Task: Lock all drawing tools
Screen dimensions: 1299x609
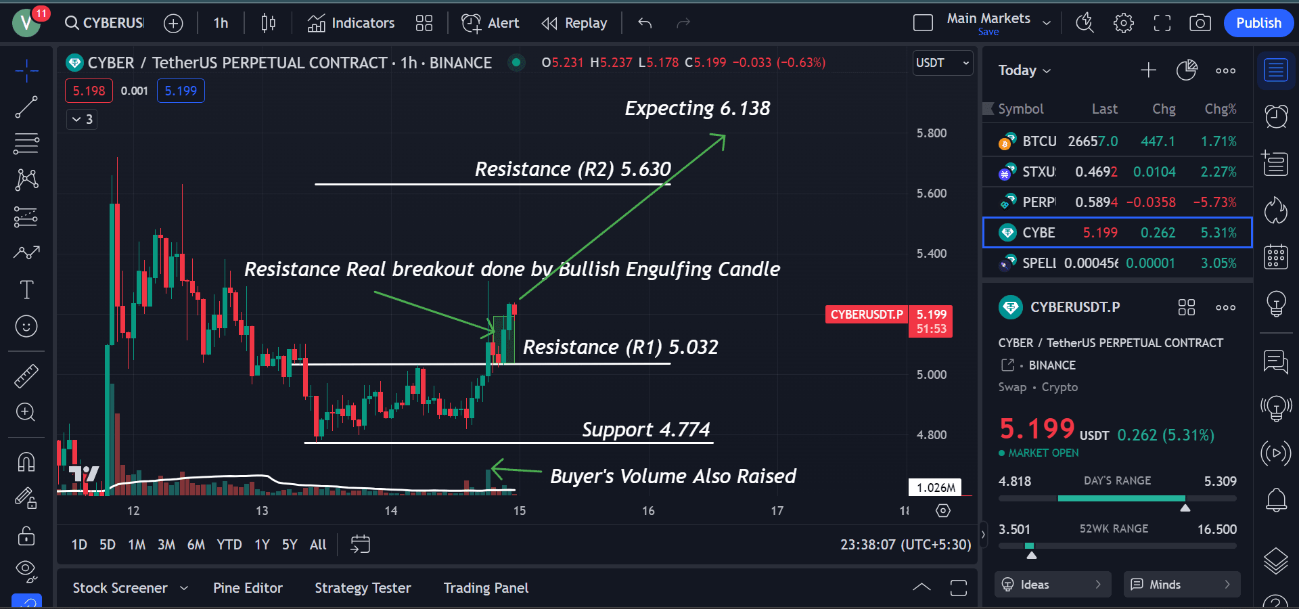Action: (26, 536)
